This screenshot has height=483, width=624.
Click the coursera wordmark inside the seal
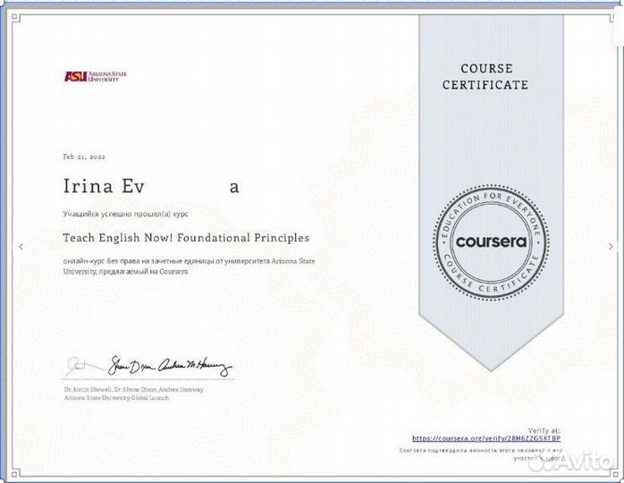pos(491,242)
